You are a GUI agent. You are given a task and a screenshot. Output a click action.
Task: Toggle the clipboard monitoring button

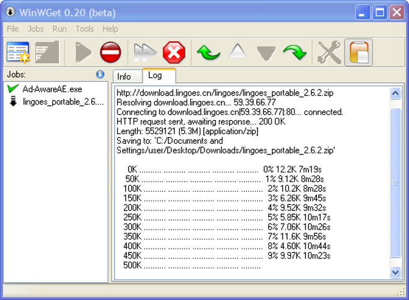pyautogui.click(x=358, y=52)
